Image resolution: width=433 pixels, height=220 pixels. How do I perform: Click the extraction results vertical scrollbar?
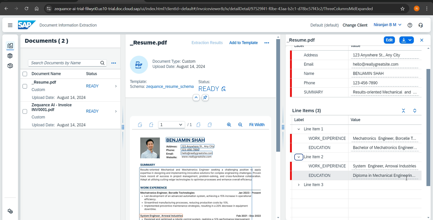[x=428, y=127]
